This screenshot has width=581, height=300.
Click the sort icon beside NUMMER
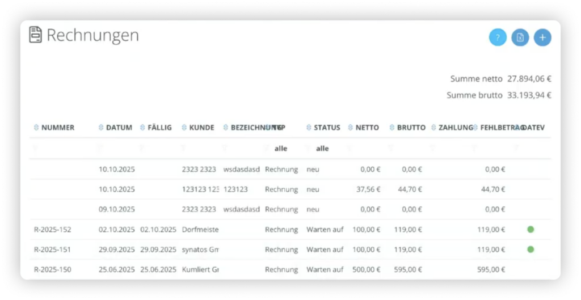(x=36, y=128)
